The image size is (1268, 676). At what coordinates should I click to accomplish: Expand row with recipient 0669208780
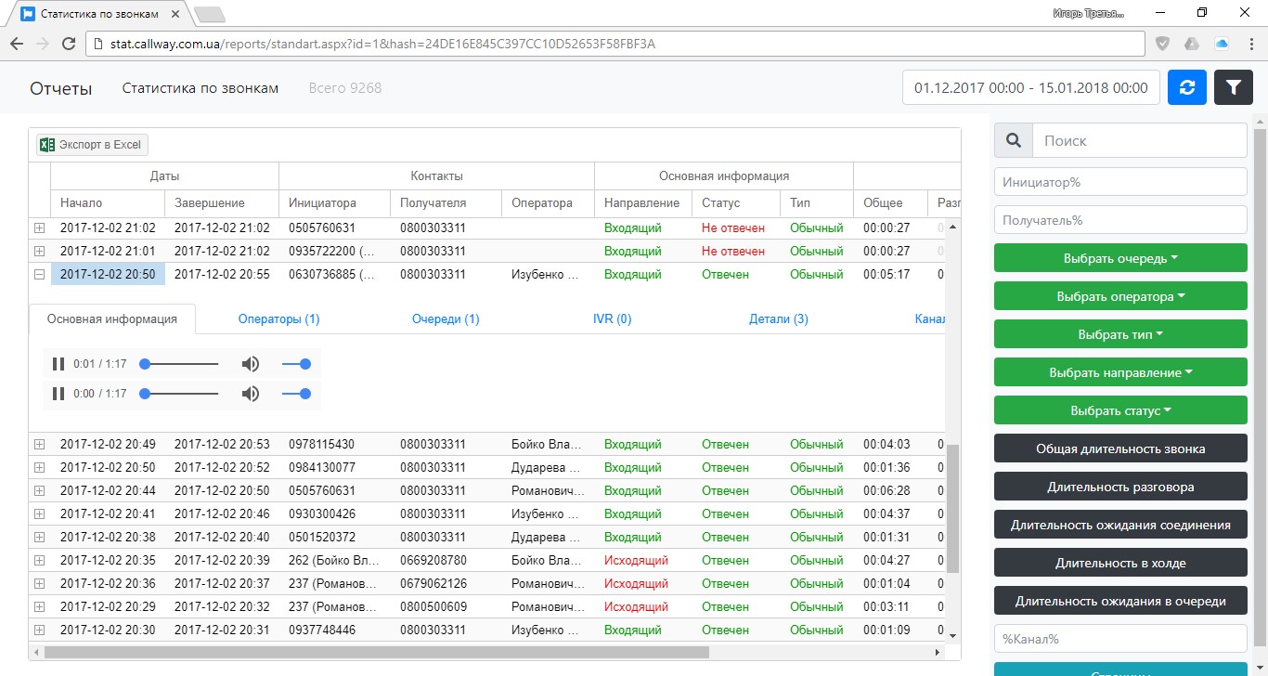pyautogui.click(x=39, y=560)
